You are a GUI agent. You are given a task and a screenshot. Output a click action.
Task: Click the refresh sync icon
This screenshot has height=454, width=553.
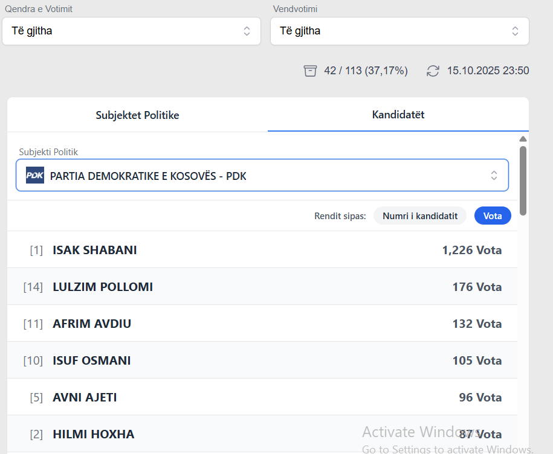(433, 71)
